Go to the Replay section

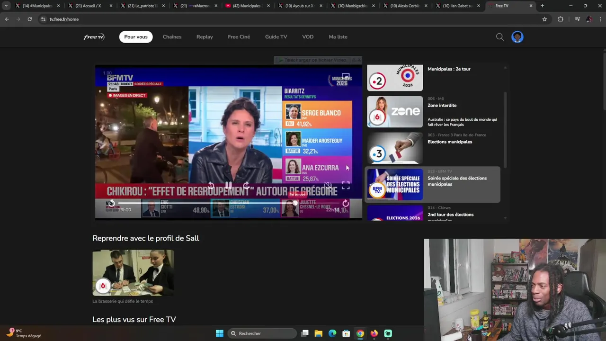pos(205,37)
